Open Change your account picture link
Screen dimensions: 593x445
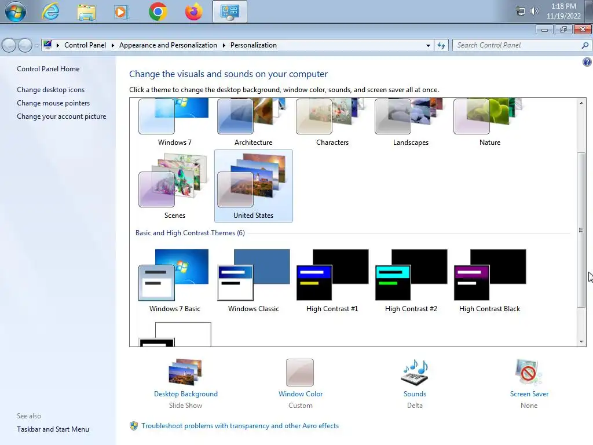tap(61, 116)
